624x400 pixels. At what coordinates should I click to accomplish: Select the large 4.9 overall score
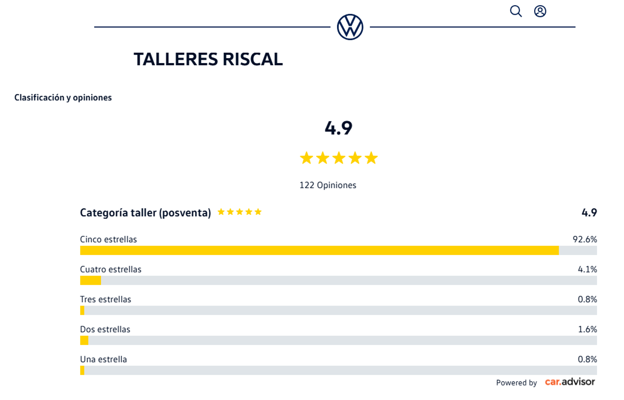point(339,128)
